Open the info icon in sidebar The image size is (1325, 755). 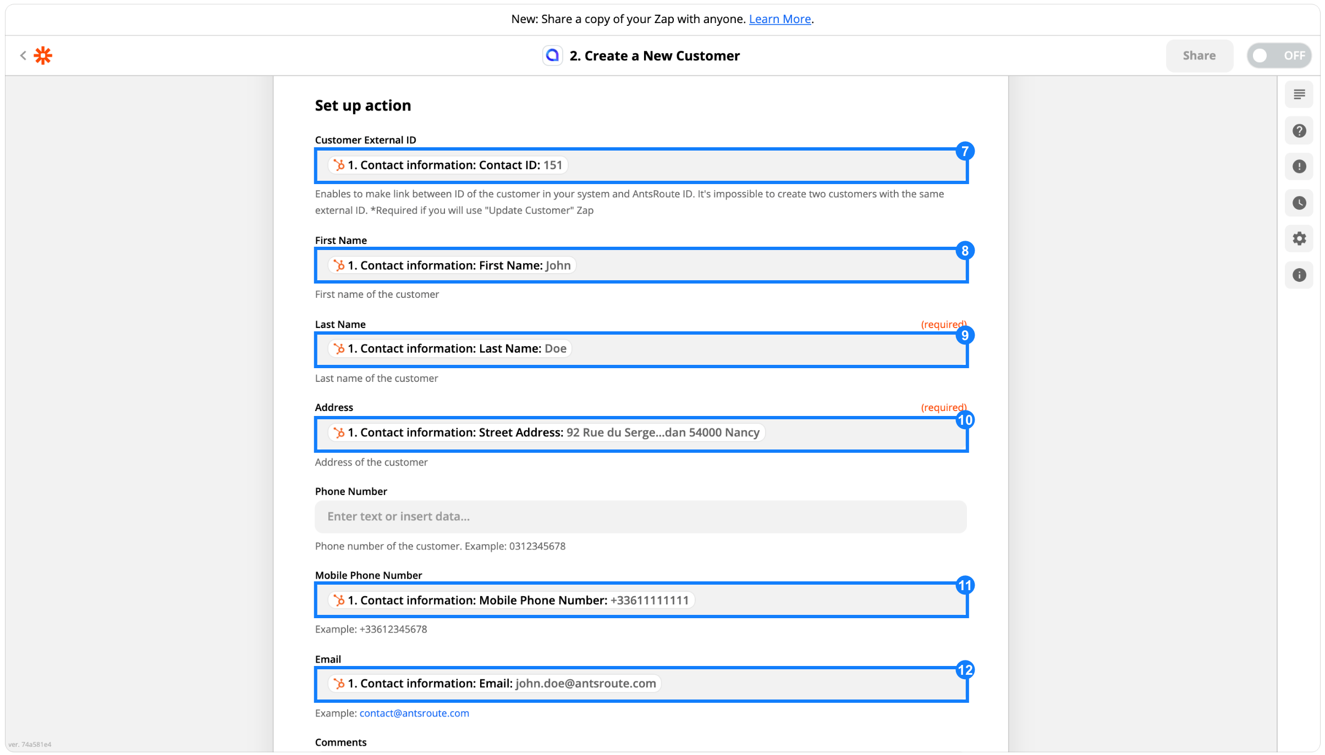tap(1299, 275)
